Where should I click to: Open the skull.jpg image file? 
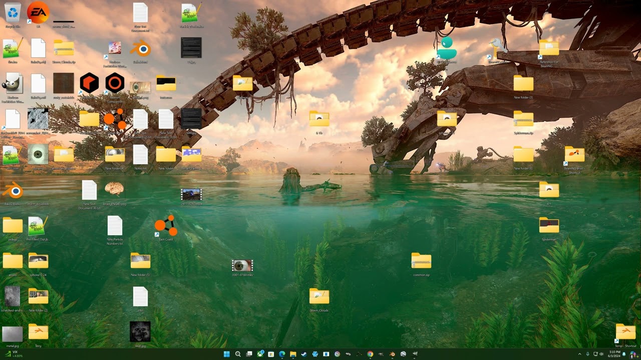point(140,332)
